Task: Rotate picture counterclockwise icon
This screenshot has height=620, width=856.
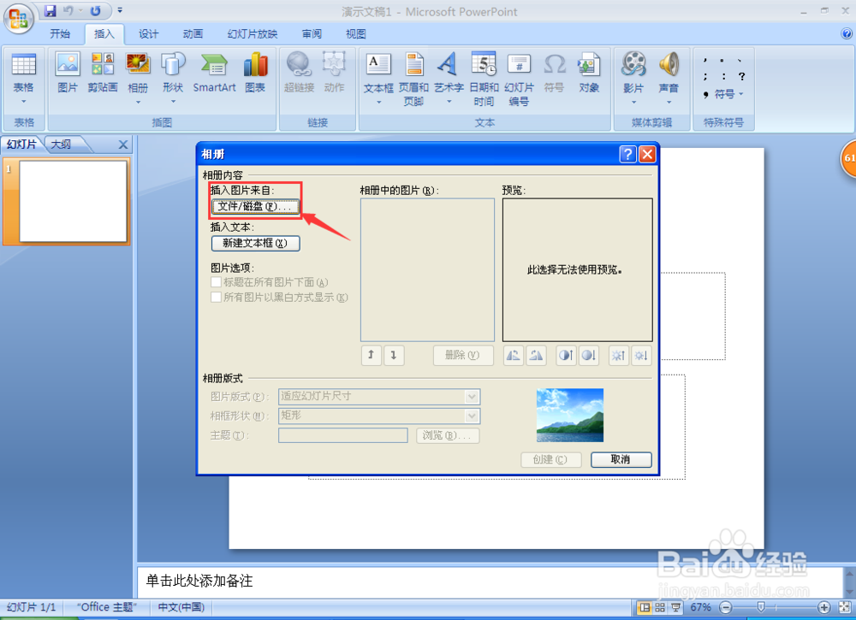Action: (x=513, y=356)
